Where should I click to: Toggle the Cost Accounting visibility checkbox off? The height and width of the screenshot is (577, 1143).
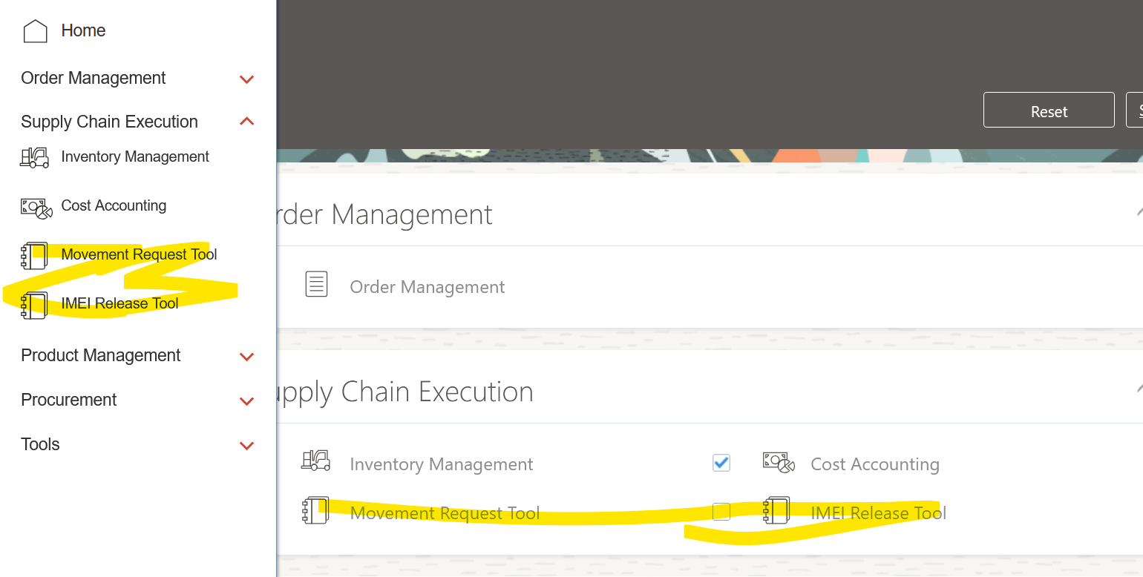tap(721, 462)
